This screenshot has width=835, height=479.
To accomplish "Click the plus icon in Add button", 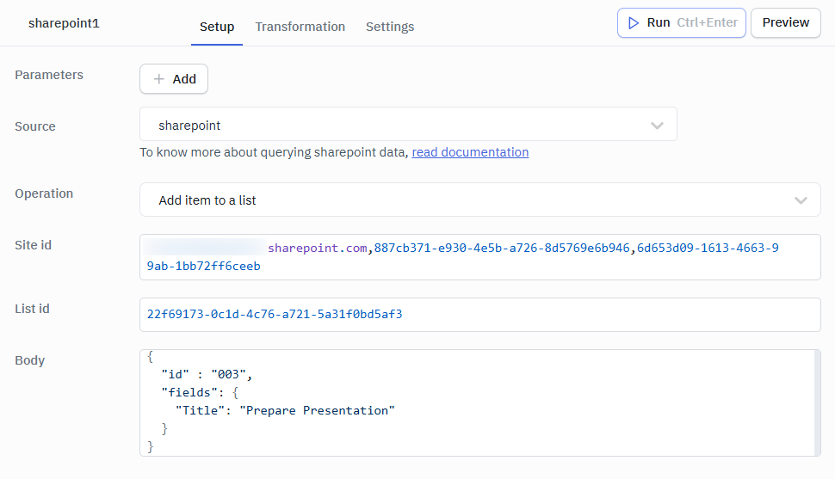I will pos(158,79).
